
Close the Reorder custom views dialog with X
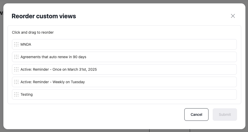click(233, 16)
